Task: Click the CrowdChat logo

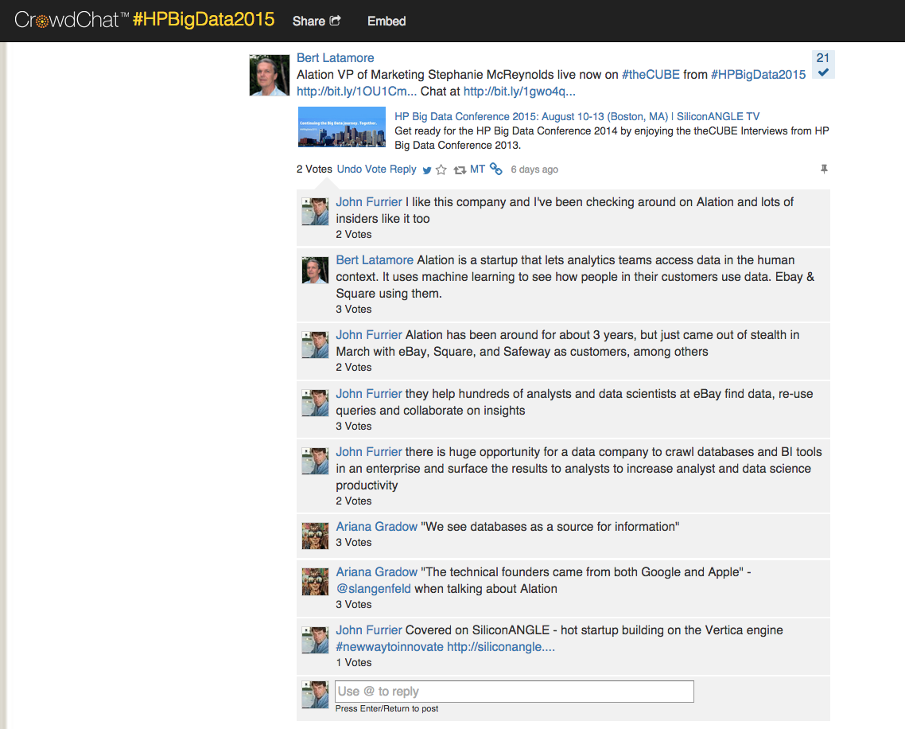Action: coord(72,20)
